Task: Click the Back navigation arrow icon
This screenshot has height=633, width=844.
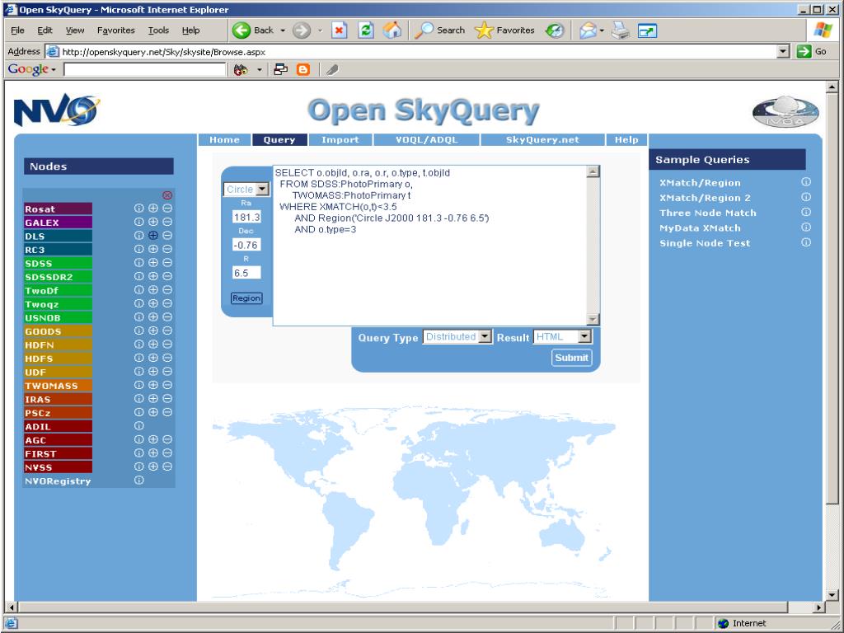Action: point(241,30)
